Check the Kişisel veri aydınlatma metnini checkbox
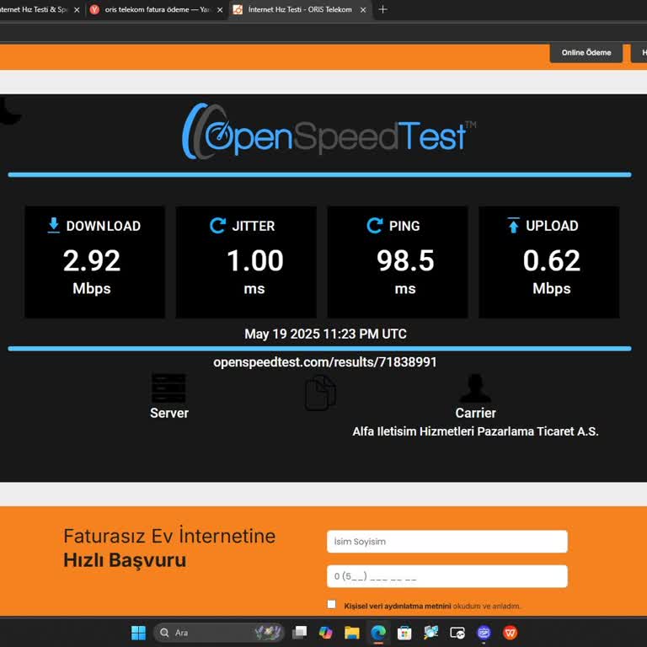Screen dimensions: 647x647 tap(331, 604)
